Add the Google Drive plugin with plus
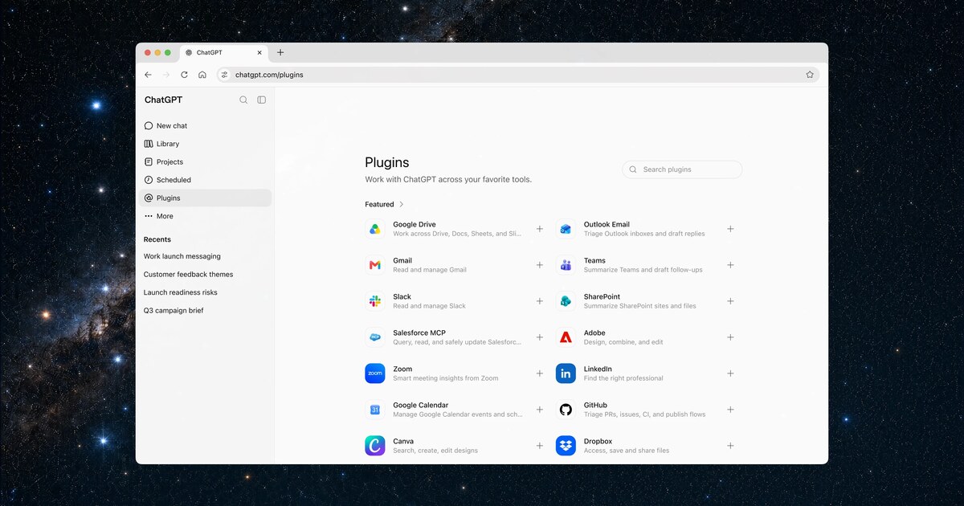Screen dimensions: 964x506 [x=540, y=229]
